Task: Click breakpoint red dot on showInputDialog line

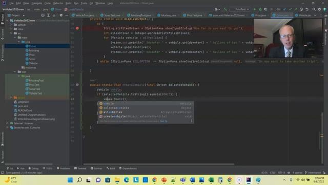Action: pos(77,28)
